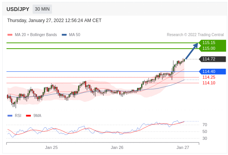This screenshot has width=228, height=155.
Task: Click the 114.72 current price tag
Action: click(x=212, y=59)
